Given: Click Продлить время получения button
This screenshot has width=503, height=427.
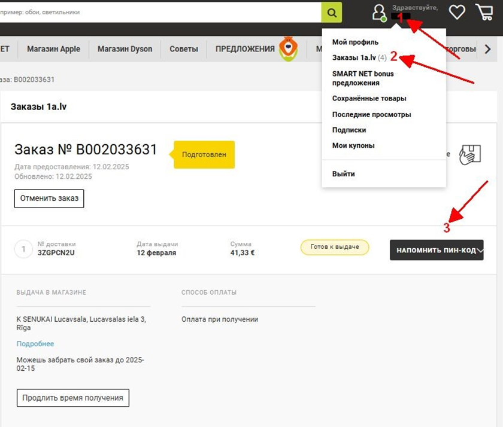Looking at the screenshot, I should [73, 398].
